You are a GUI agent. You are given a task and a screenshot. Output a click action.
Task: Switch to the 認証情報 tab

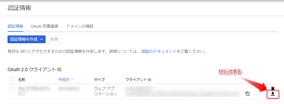coord(15,26)
